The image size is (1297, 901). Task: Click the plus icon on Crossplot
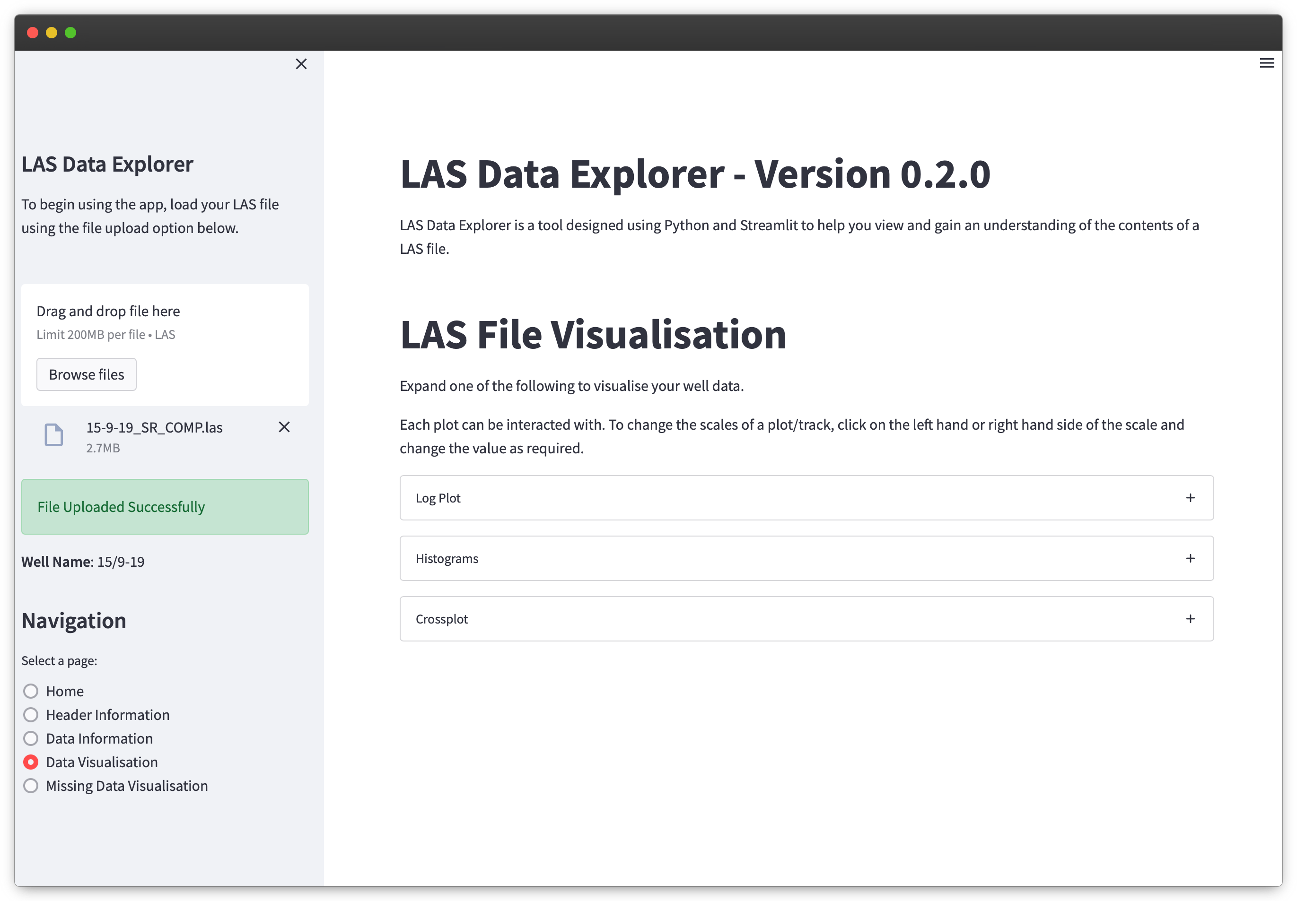(x=1190, y=619)
